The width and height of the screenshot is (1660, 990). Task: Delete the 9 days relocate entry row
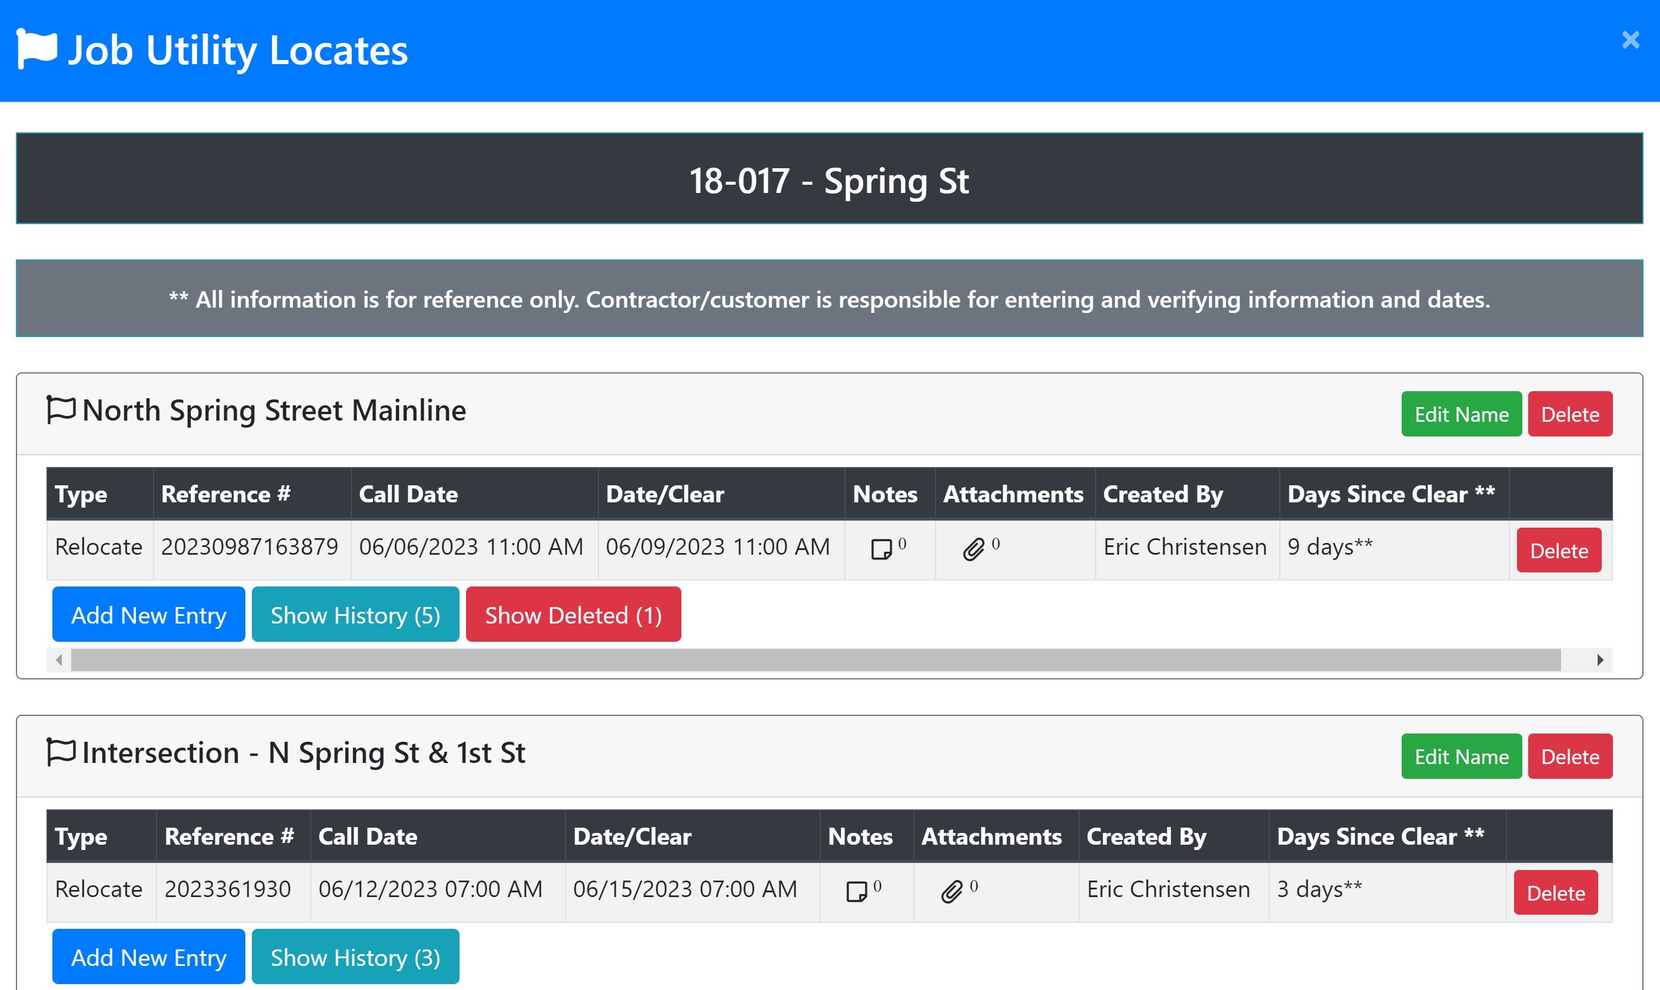1559,551
